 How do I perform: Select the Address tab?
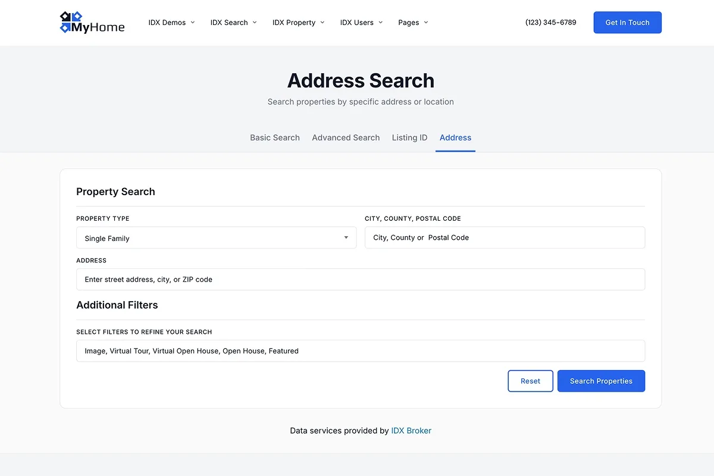(455, 137)
